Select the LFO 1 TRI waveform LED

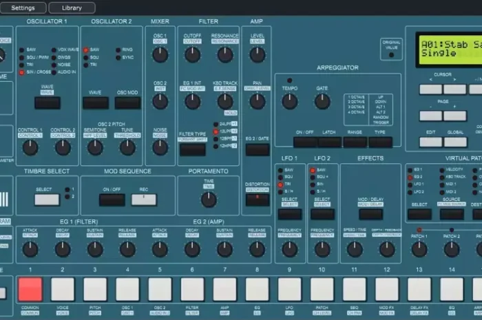(x=280, y=184)
